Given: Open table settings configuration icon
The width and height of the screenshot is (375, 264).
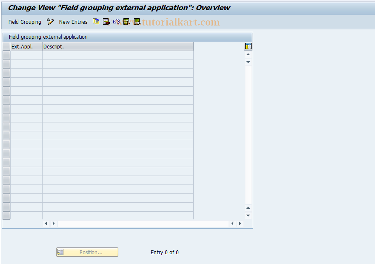Looking at the screenshot, I should coord(248,46).
